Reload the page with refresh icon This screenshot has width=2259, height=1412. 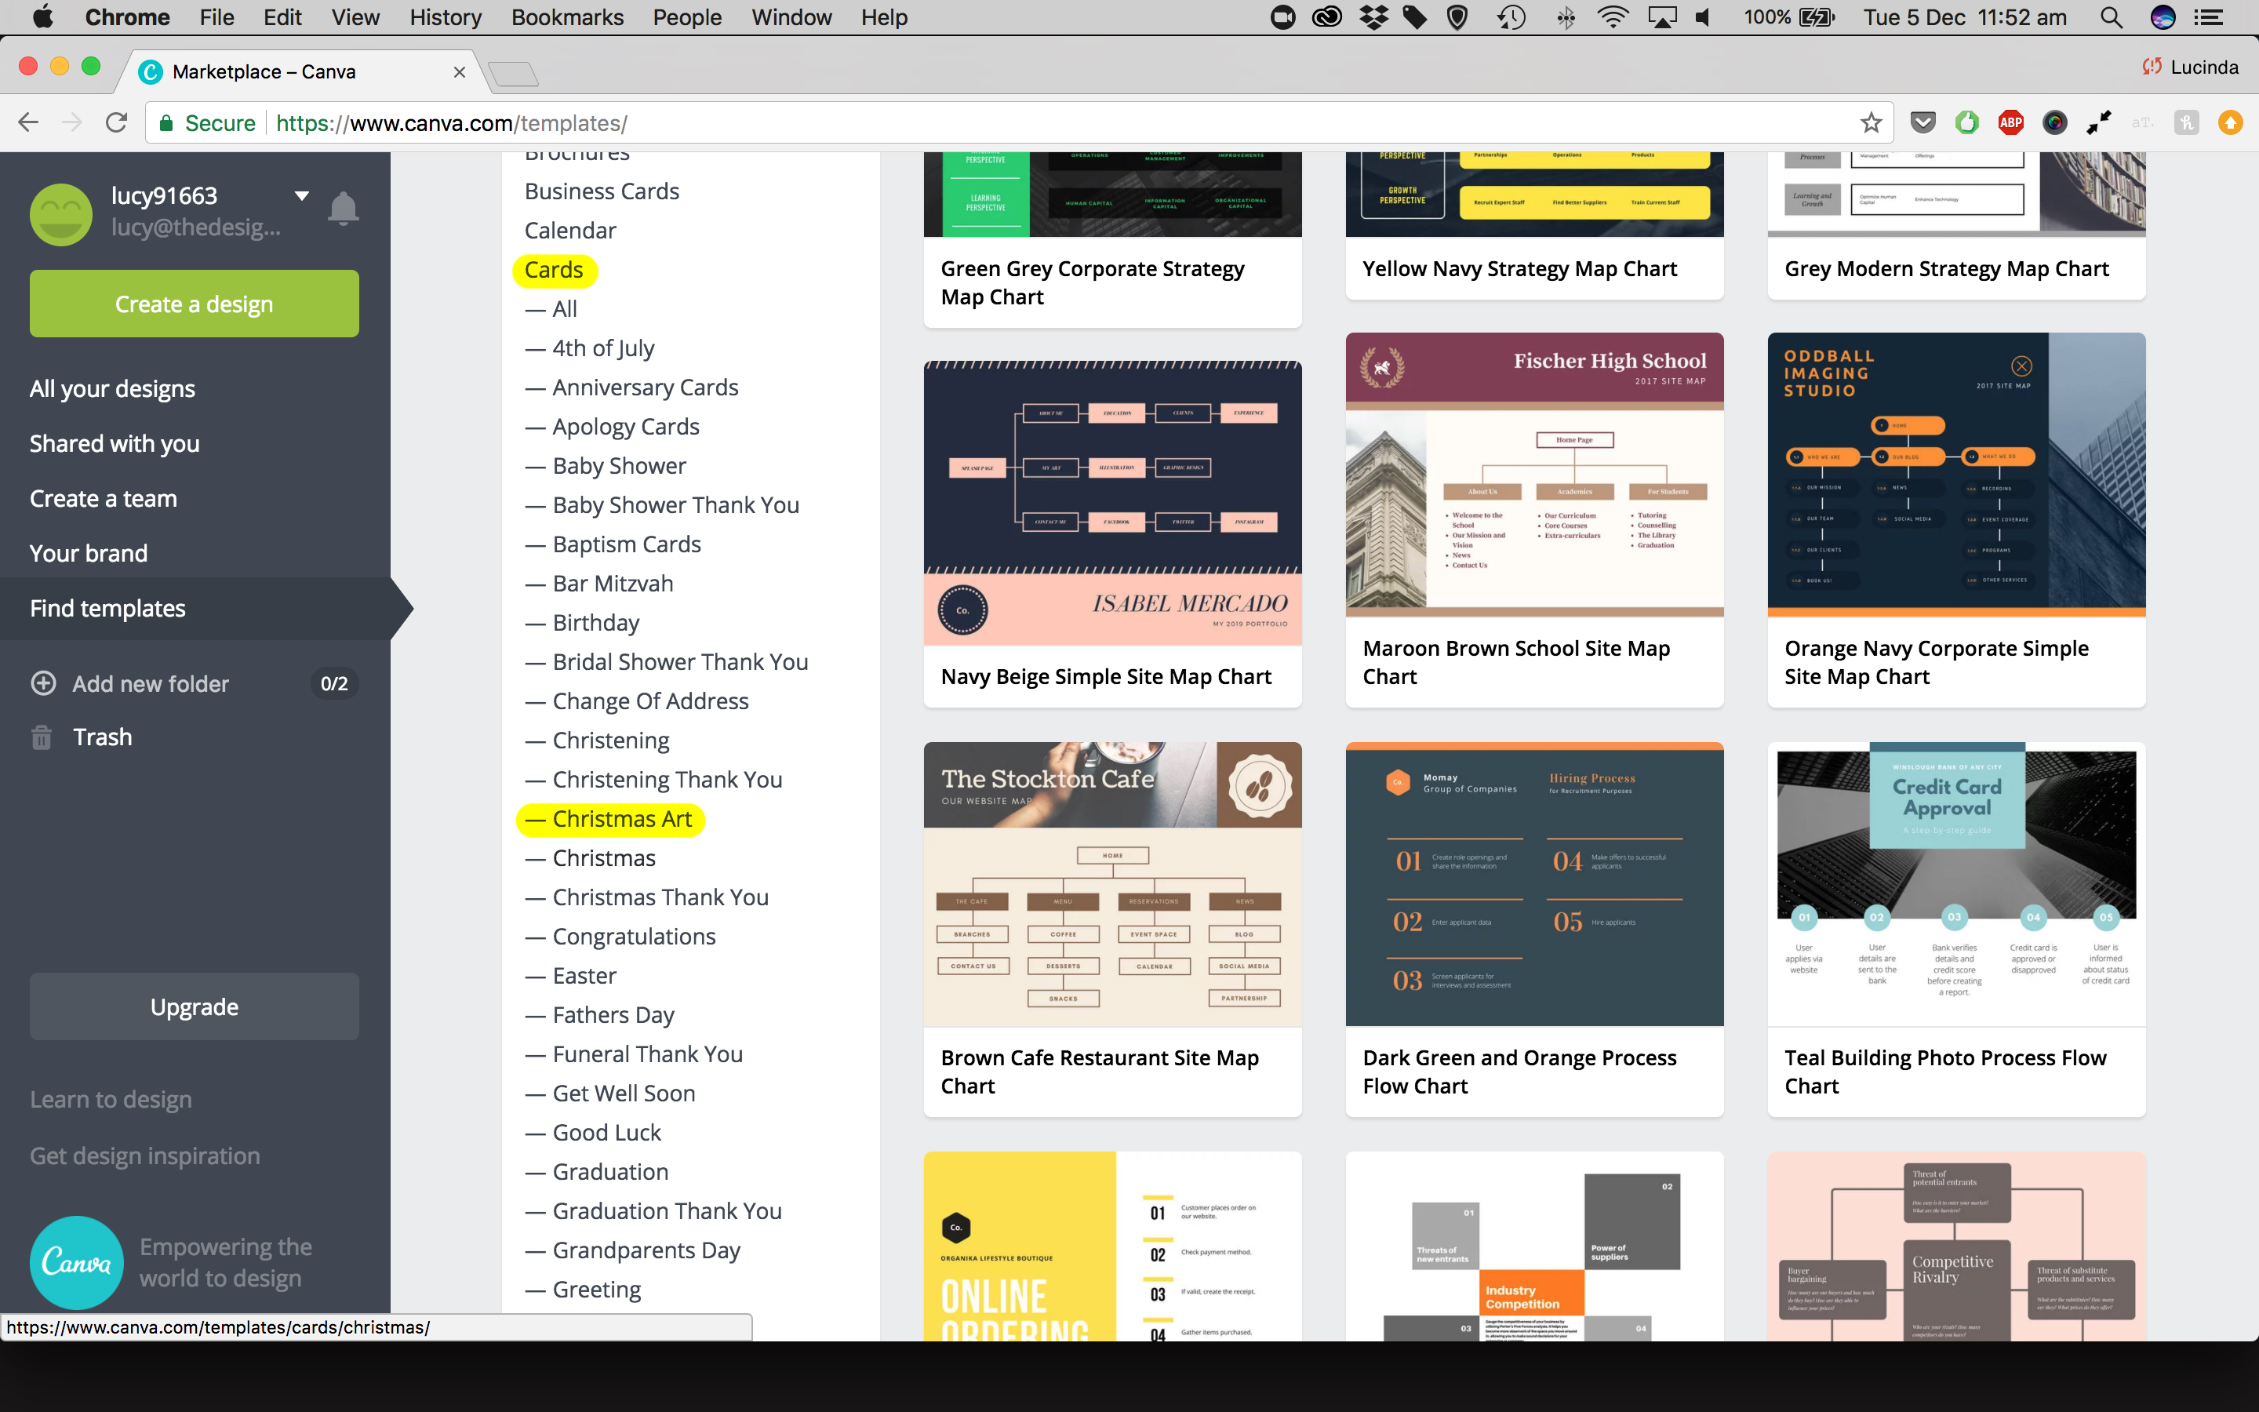[116, 122]
